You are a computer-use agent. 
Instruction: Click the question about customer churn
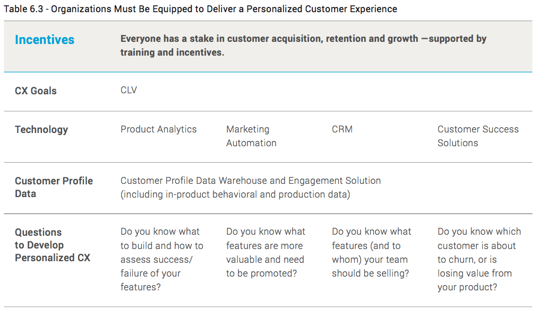point(479,259)
